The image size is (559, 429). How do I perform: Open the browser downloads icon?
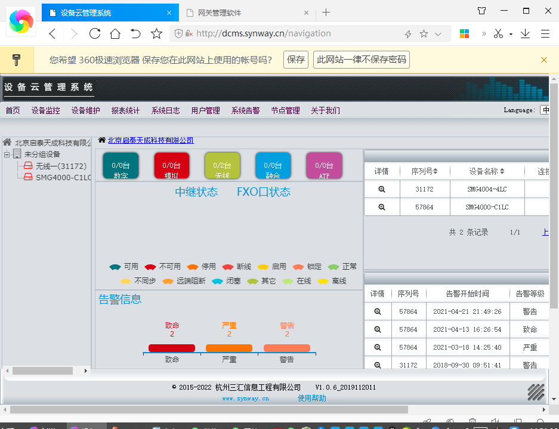pos(525,34)
